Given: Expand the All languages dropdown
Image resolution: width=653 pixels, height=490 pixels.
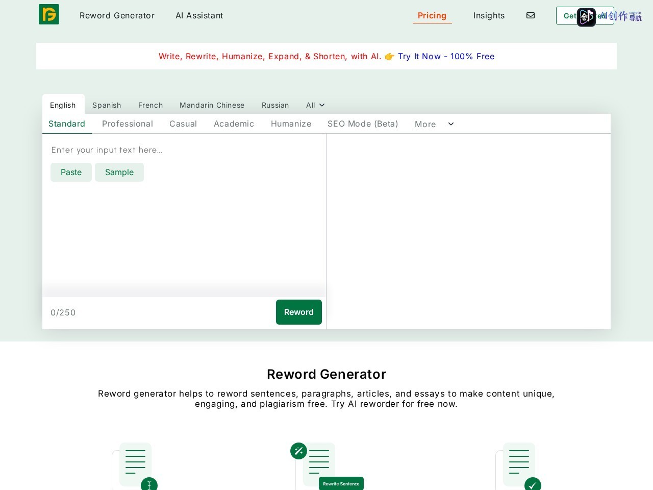Looking at the screenshot, I should [315, 105].
